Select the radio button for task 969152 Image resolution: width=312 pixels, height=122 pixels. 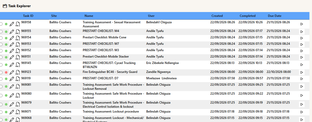point(1,51)
